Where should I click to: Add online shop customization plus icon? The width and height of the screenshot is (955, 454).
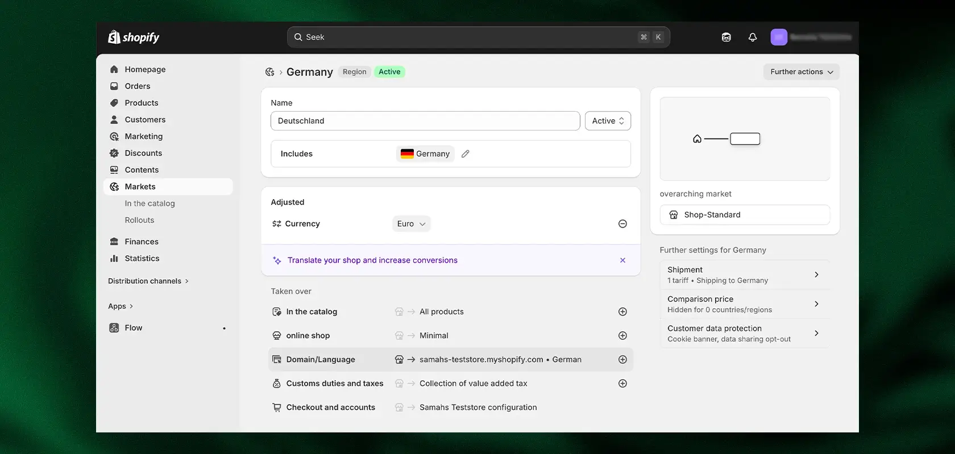click(x=622, y=335)
